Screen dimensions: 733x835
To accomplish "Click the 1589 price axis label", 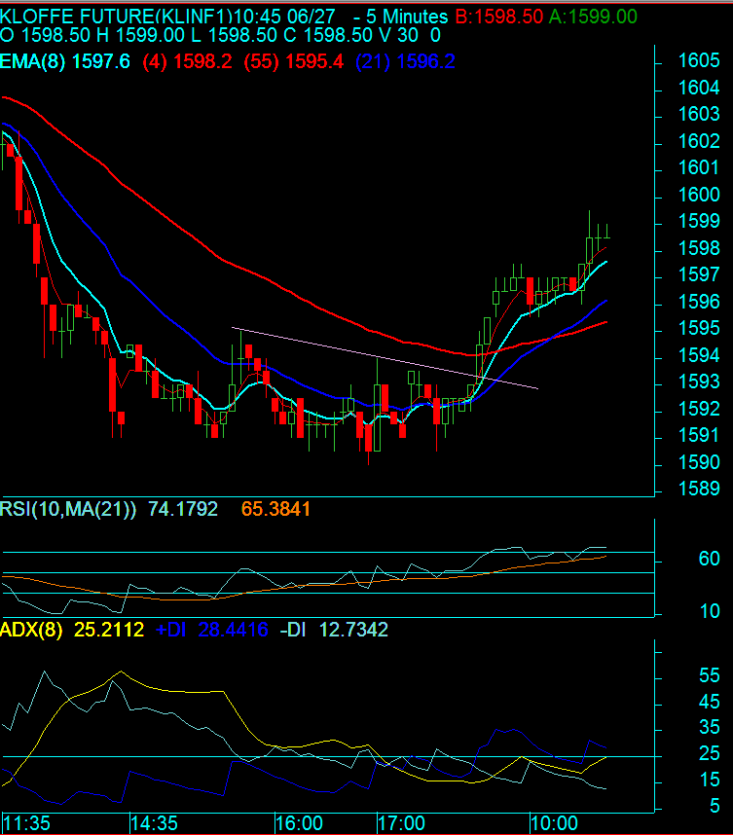I will (699, 489).
